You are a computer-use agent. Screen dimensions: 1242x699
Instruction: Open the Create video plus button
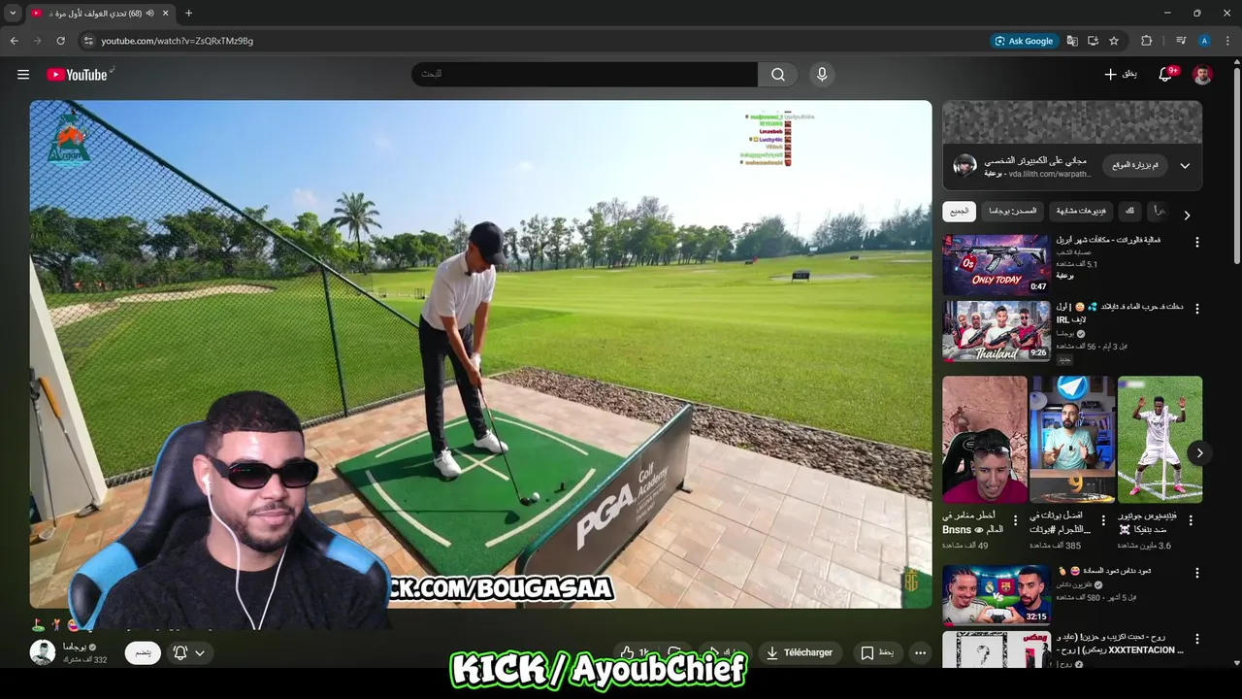pyautogui.click(x=1121, y=74)
